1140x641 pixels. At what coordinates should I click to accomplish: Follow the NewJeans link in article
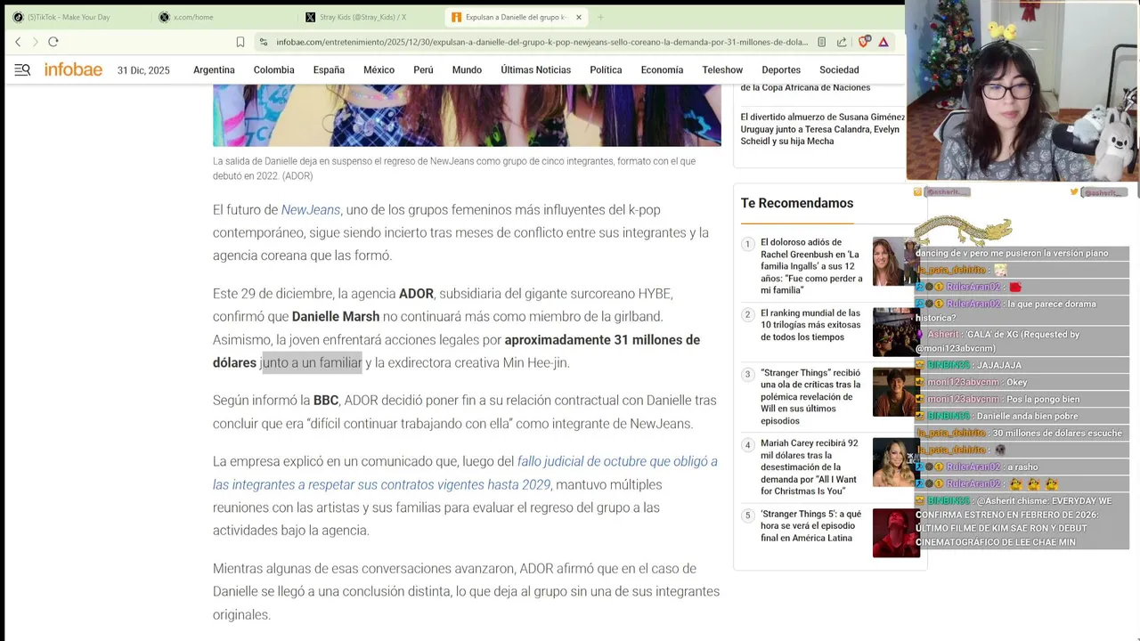(x=311, y=210)
